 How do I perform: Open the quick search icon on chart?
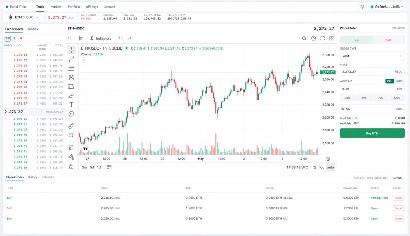pyautogui.click(x=304, y=38)
